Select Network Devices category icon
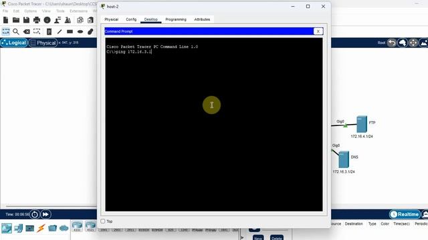Screen dimensions: 428x240 tap(7, 228)
